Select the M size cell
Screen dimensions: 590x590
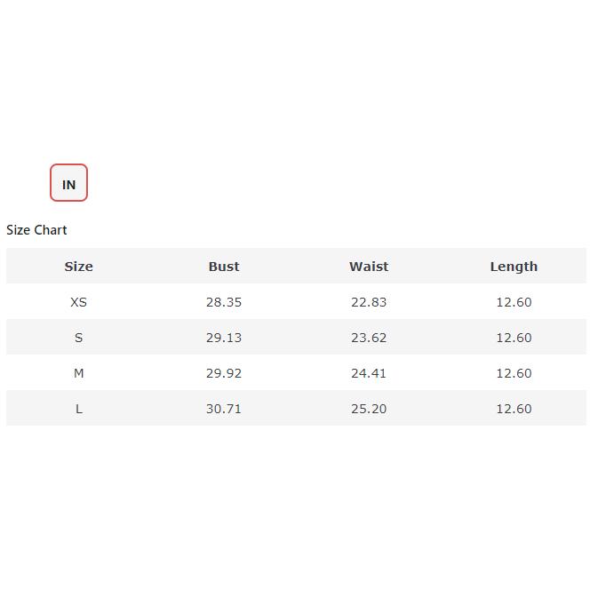[78, 373]
